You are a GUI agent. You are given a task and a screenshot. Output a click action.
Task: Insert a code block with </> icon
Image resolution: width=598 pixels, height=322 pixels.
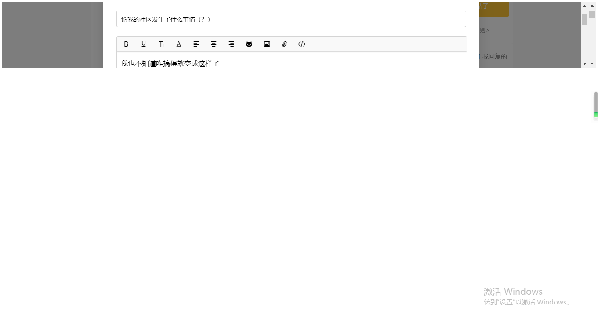302,44
